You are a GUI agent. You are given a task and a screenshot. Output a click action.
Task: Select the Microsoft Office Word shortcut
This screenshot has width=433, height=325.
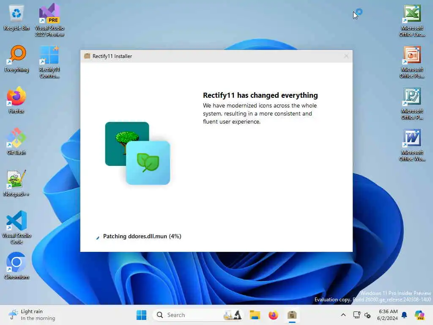[412, 145]
